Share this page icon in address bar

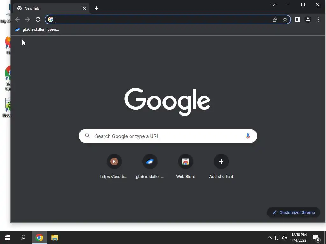275,19
